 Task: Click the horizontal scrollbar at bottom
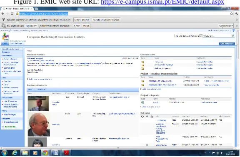point(118,148)
